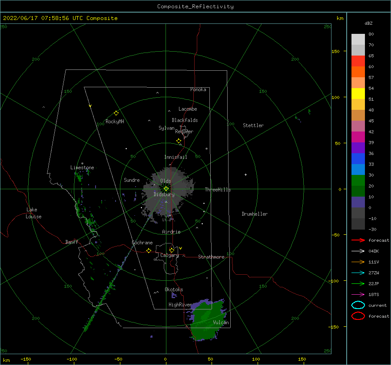This screenshot has height=365, width=391.
Task: Click the Airdrie label
Action: tap(171, 232)
